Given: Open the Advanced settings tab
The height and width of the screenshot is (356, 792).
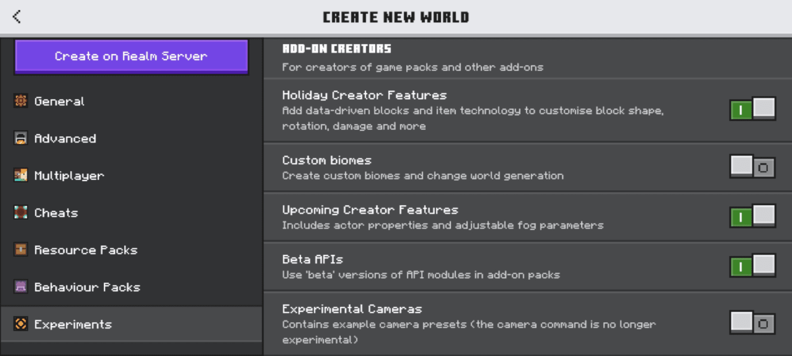Looking at the screenshot, I should coord(131,139).
